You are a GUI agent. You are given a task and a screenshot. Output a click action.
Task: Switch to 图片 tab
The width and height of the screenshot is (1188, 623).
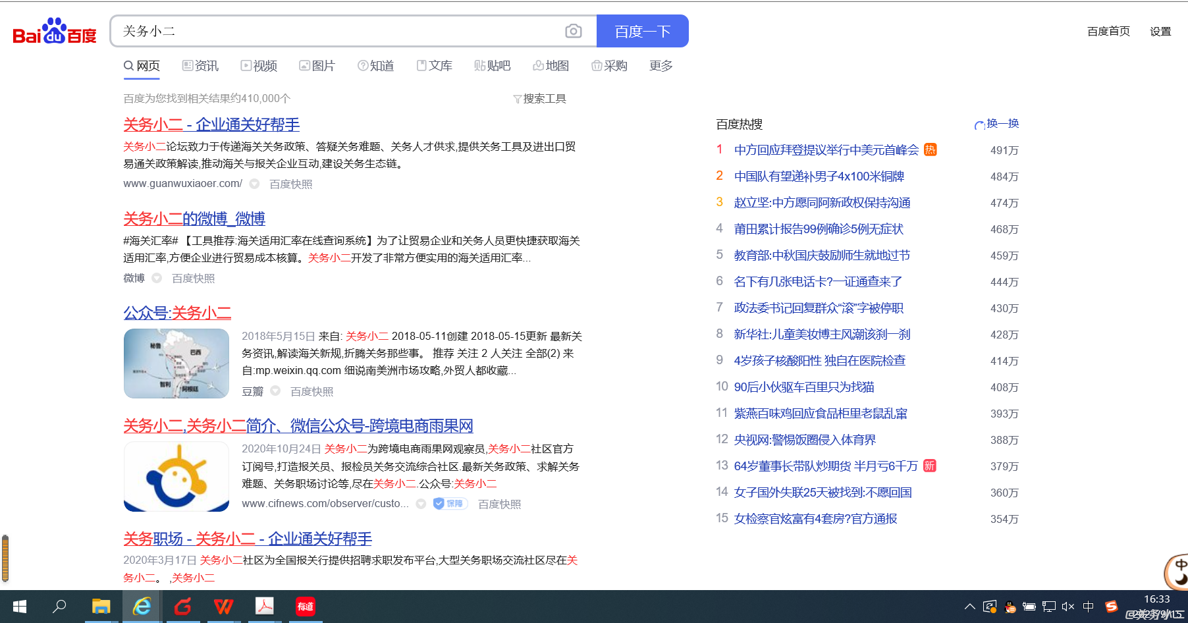click(317, 66)
